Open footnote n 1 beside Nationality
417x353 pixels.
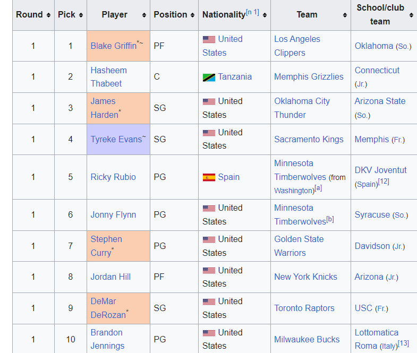pyautogui.click(x=252, y=12)
